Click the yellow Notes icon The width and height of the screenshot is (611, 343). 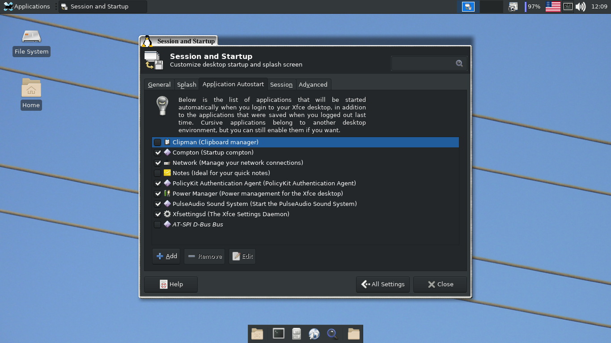click(167, 173)
